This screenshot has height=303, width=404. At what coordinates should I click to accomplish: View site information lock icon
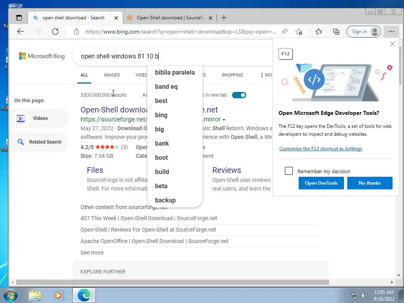(x=76, y=32)
